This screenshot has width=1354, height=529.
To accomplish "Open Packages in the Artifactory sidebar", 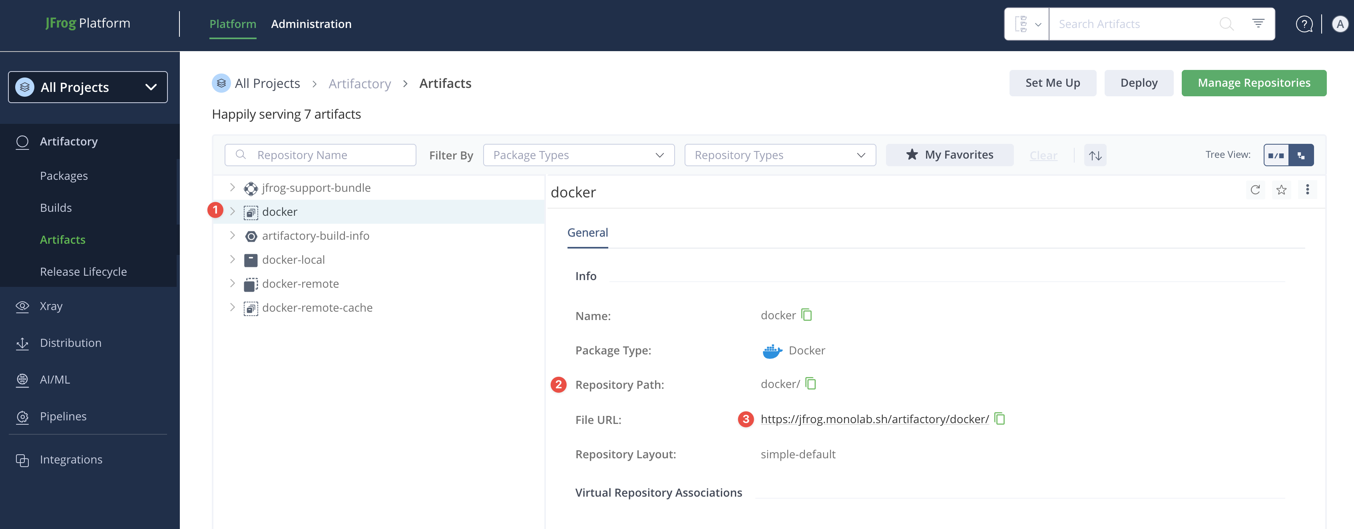I will 64,176.
